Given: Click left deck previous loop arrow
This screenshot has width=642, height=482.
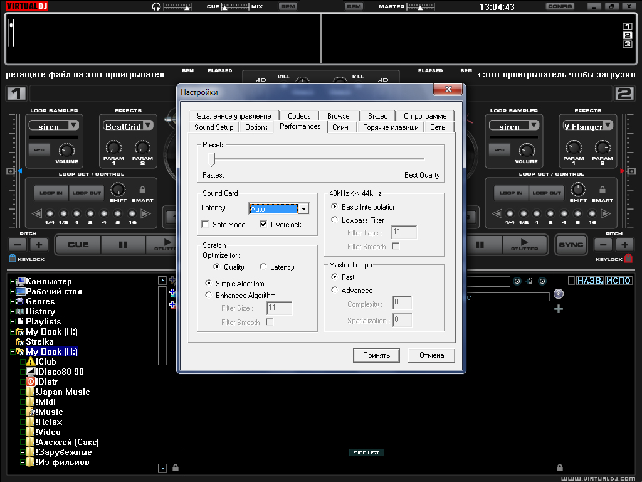Looking at the screenshot, I should pos(37,213).
